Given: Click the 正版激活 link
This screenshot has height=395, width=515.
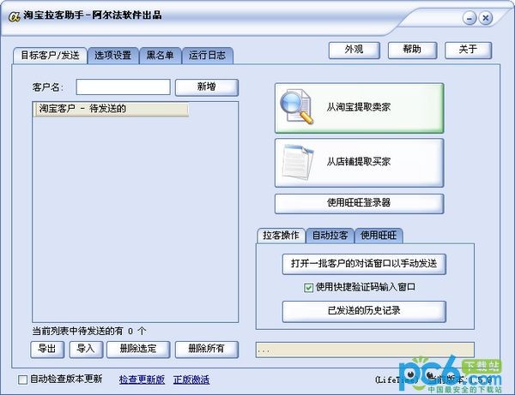Looking at the screenshot, I should click(x=191, y=380).
